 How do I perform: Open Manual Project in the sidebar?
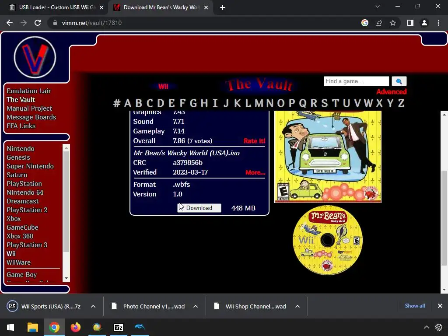click(29, 108)
